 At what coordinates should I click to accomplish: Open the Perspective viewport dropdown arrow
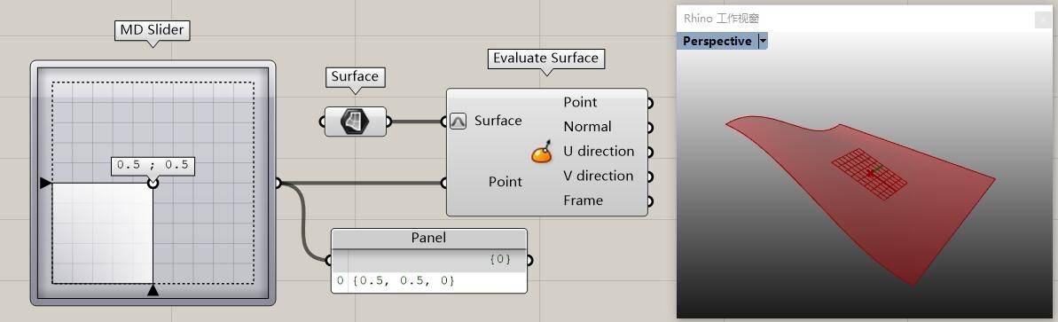click(x=764, y=41)
